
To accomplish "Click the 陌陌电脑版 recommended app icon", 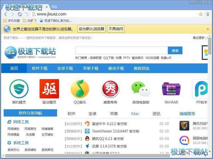I will pyautogui.click(x=184, y=140).
